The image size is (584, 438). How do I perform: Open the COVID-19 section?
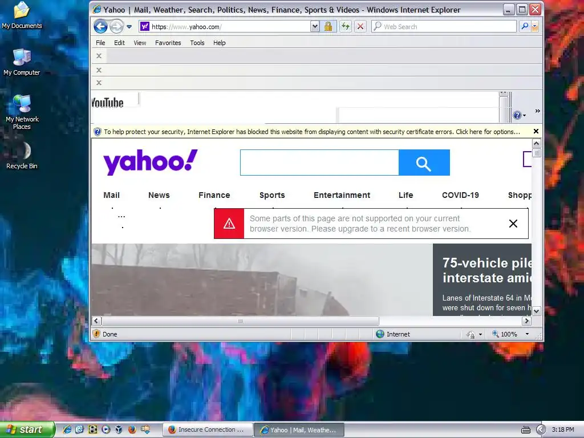(x=460, y=195)
